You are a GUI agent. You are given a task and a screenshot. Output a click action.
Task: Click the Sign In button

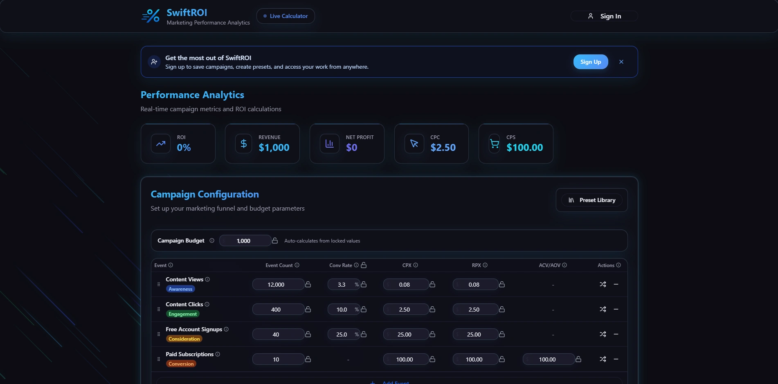(604, 16)
